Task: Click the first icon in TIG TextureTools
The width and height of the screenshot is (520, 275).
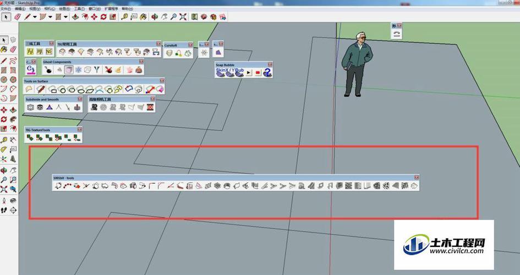Action: pos(30,137)
